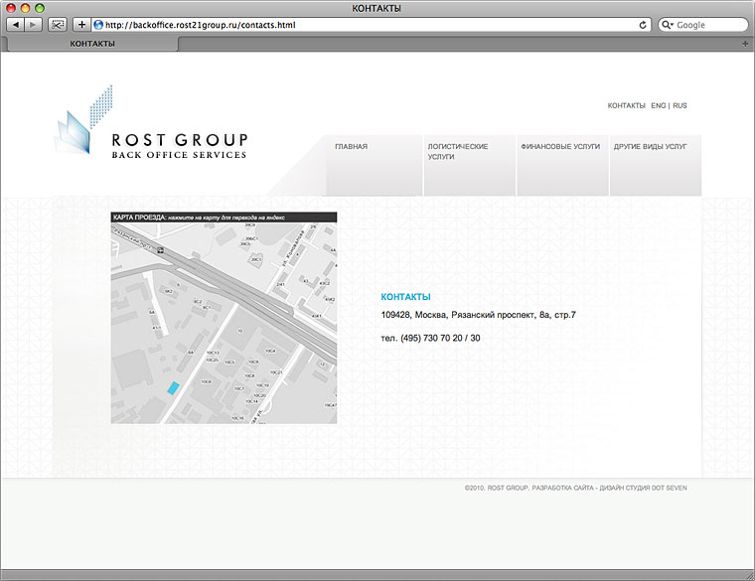
Task: Open the Google search magnifier dropdown
Action: (x=667, y=25)
